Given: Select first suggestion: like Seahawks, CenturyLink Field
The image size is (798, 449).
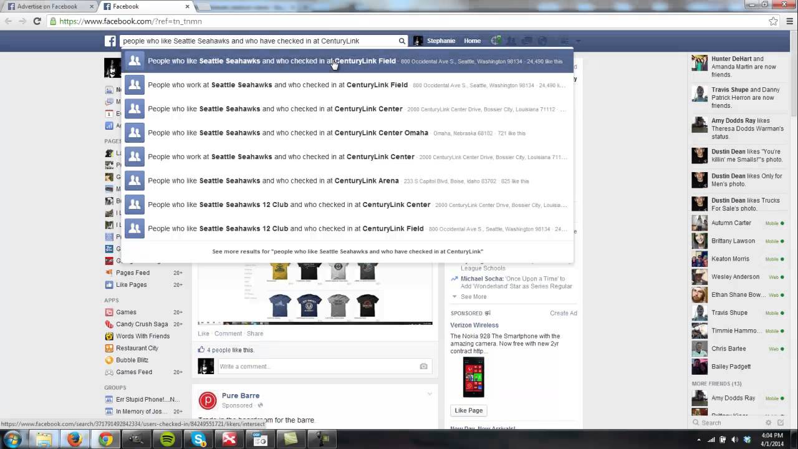Looking at the screenshot, I should (x=348, y=61).
